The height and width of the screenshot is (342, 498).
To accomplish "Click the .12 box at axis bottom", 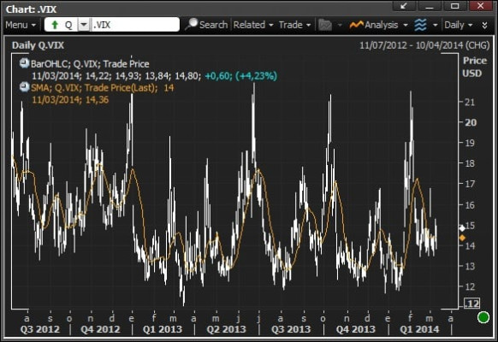I will tap(472, 304).
